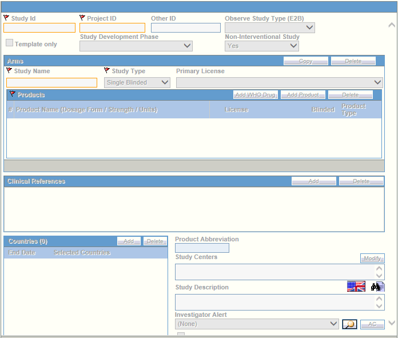Click the Product Abbreviation input field

coord(202,248)
